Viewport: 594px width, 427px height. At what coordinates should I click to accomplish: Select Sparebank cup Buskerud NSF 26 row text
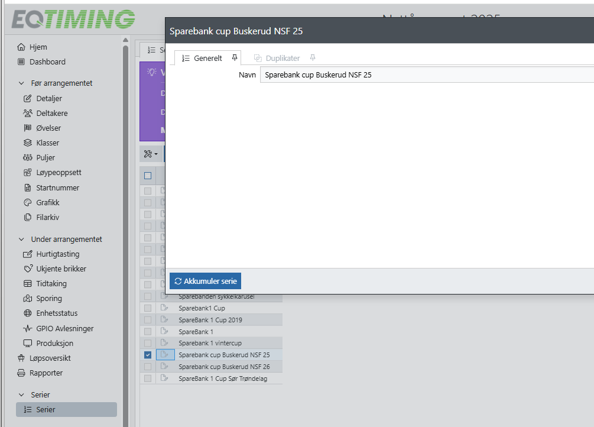coord(224,367)
